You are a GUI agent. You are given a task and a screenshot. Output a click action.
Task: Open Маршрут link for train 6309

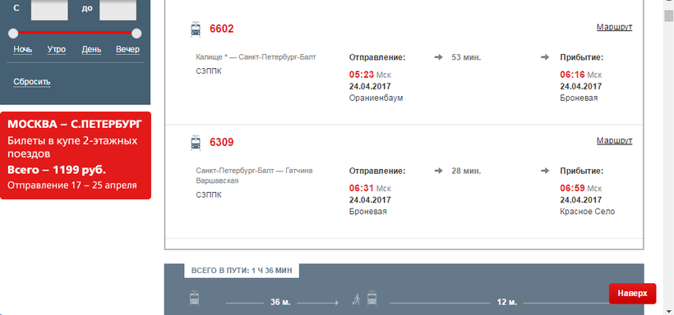(x=614, y=141)
